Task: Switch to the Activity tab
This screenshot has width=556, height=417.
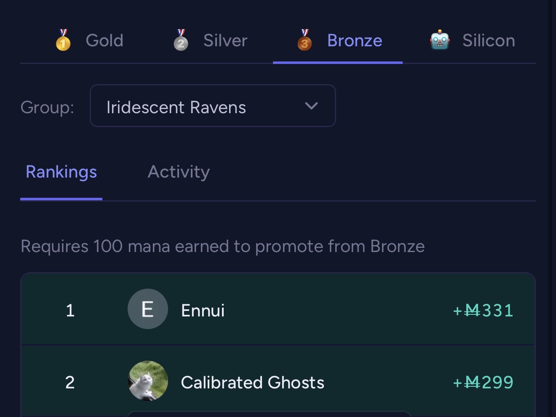Action: point(179,172)
